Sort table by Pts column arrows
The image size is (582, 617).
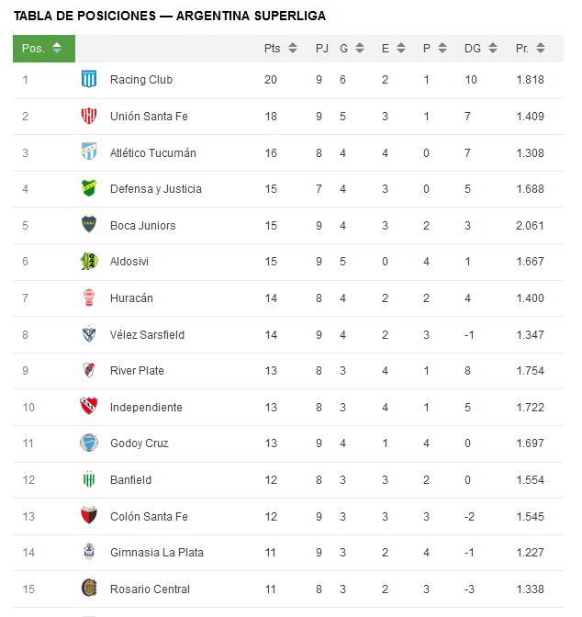coord(293,48)
